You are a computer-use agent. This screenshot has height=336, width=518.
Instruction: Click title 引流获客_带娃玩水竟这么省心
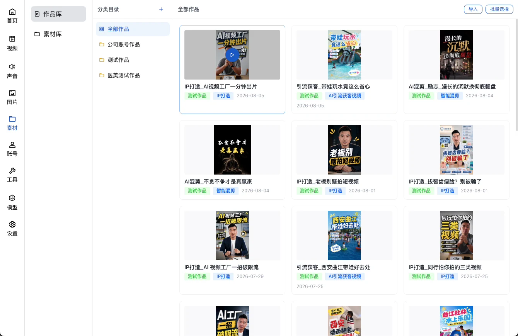pyautogui.click(x=333, y=87)
